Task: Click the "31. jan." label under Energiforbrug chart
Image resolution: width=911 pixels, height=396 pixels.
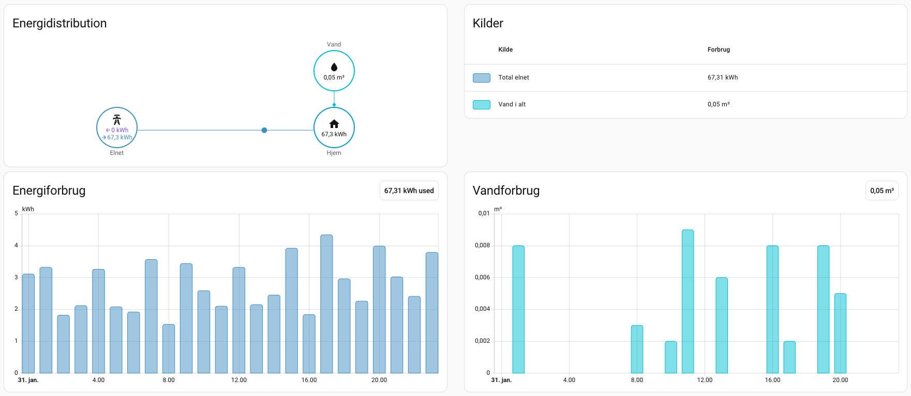Action: coord(28,380)
